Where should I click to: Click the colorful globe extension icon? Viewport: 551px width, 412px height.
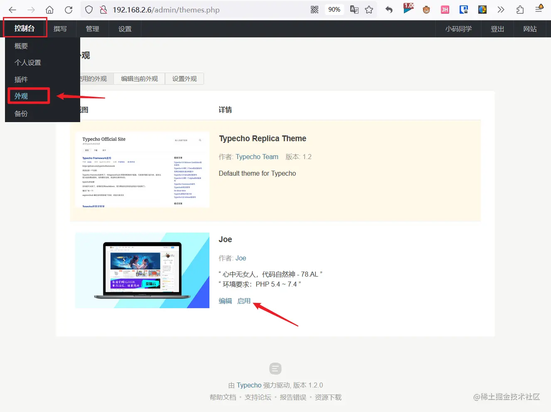[x=482, y=10]
